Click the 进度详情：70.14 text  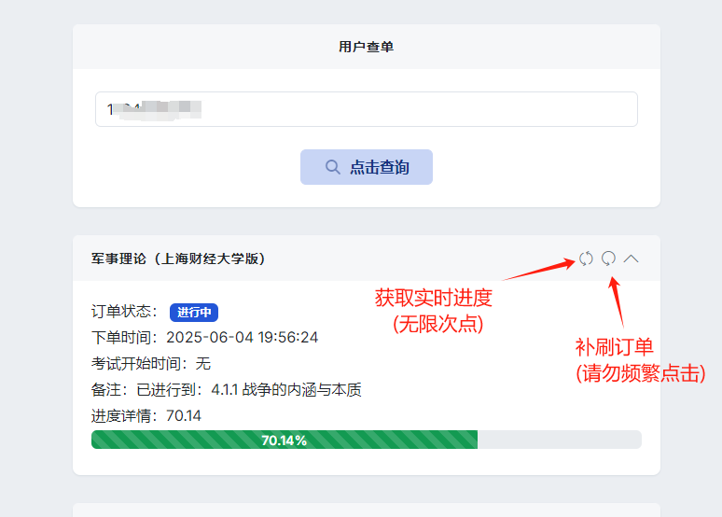[x=146, y=415]
